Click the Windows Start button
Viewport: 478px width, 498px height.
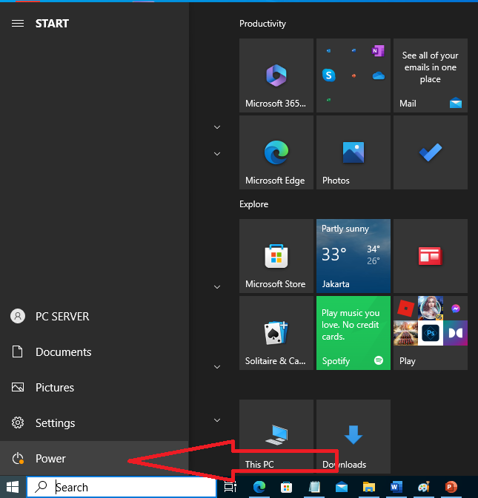point(13,487)
